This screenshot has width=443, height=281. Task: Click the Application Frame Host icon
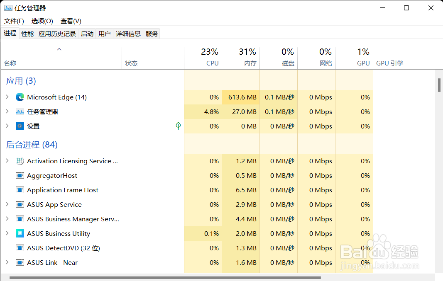20,190
